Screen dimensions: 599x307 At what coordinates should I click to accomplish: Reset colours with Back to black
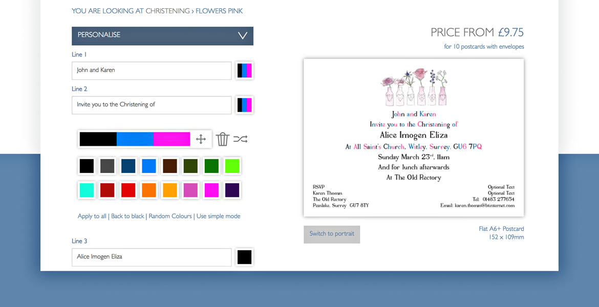click(127, 216)
